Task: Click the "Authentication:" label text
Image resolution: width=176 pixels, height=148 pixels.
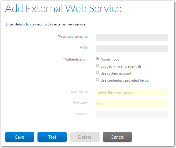Action: tap(76, 59)
